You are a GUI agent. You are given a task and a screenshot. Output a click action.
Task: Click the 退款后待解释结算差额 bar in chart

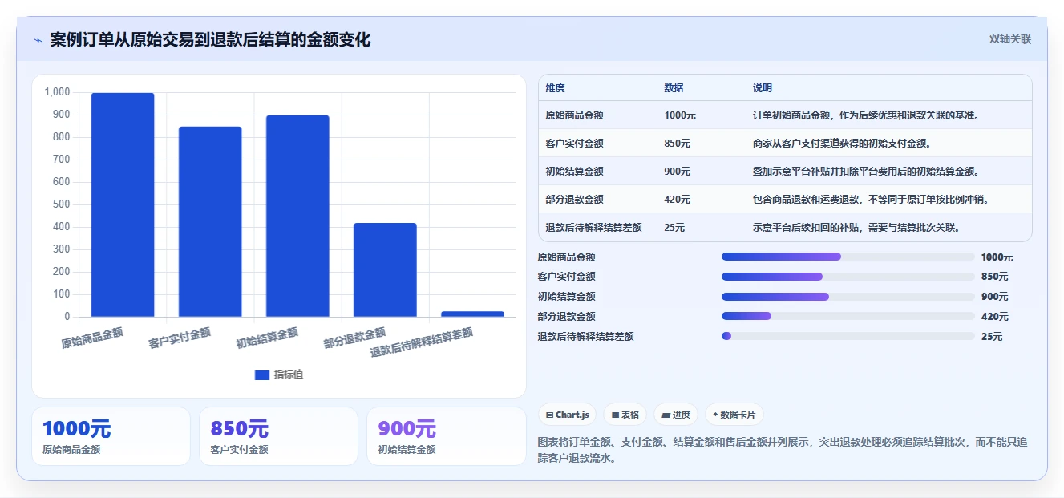coord(472,314)
